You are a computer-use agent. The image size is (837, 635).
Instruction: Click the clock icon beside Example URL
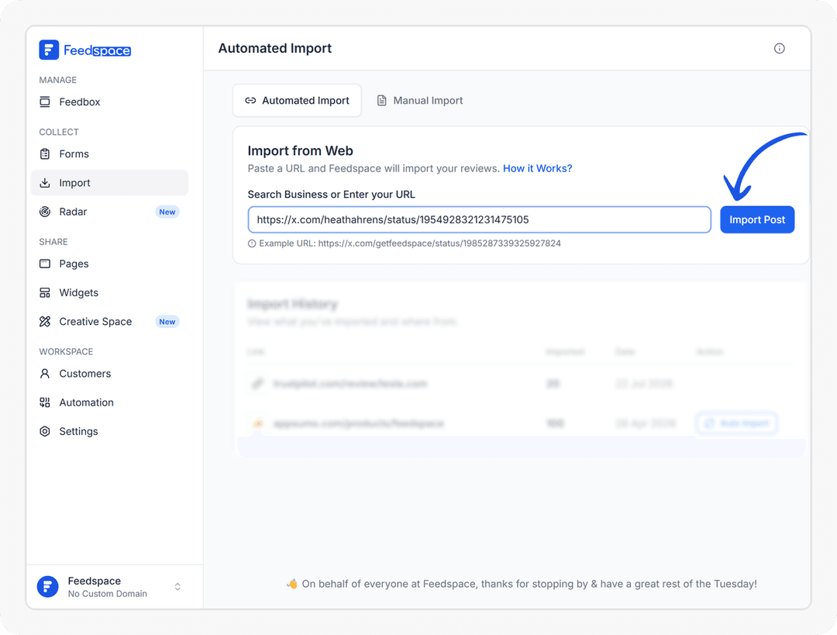pyautogui.click(x=252, y=243)
